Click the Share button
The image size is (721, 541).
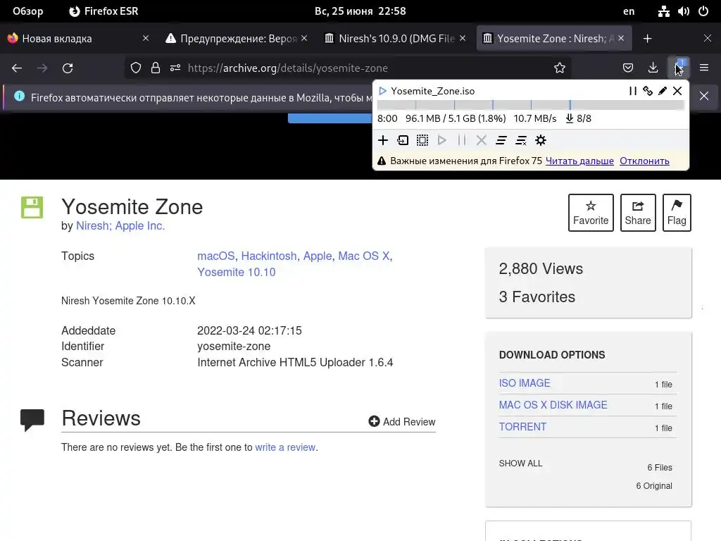(638, 213)
